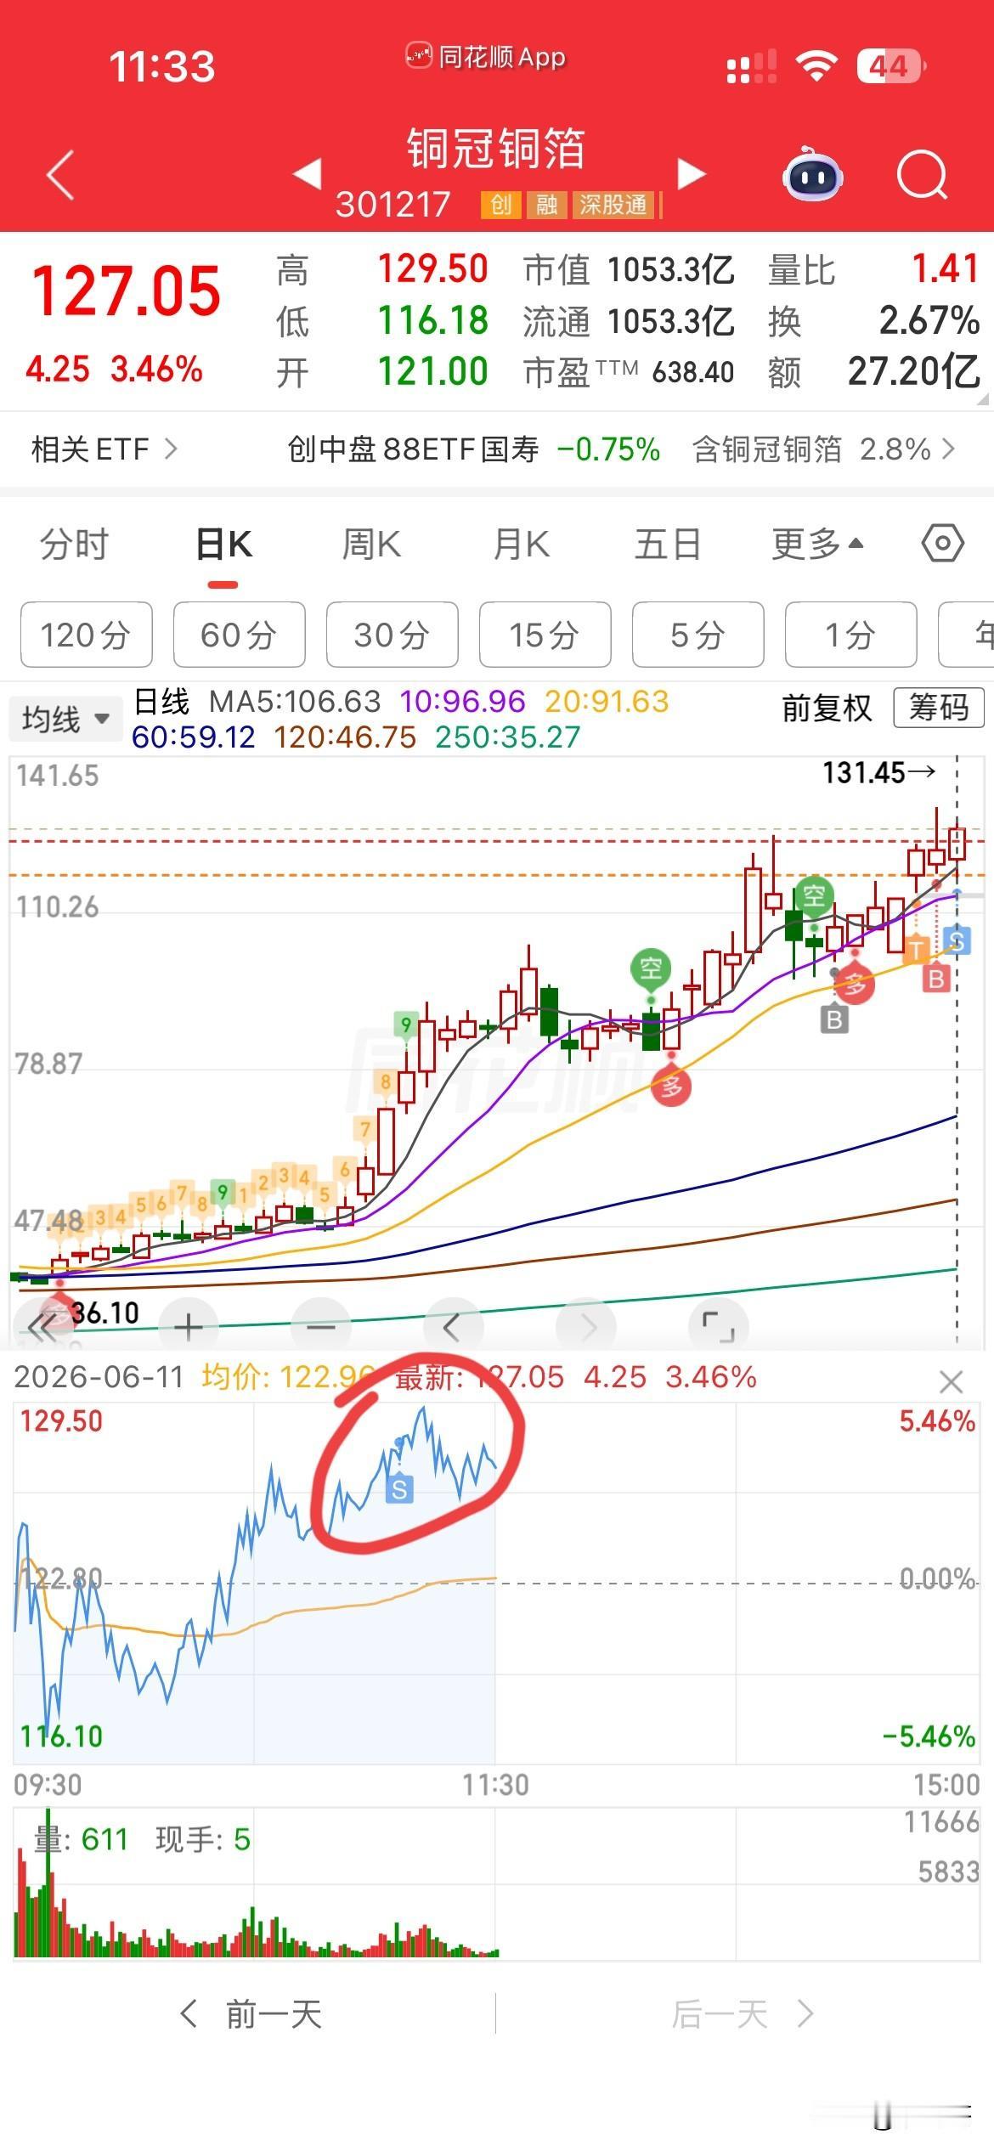
Task: Switch to the 五日 tab
Action: tap(668, 544)
